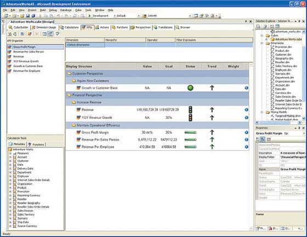Select Revenue Per Sales Person in KPI Organizer

click(x=29, y=52)
